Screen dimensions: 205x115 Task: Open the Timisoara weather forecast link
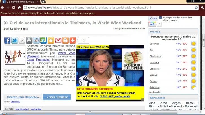tap(154, 62)
